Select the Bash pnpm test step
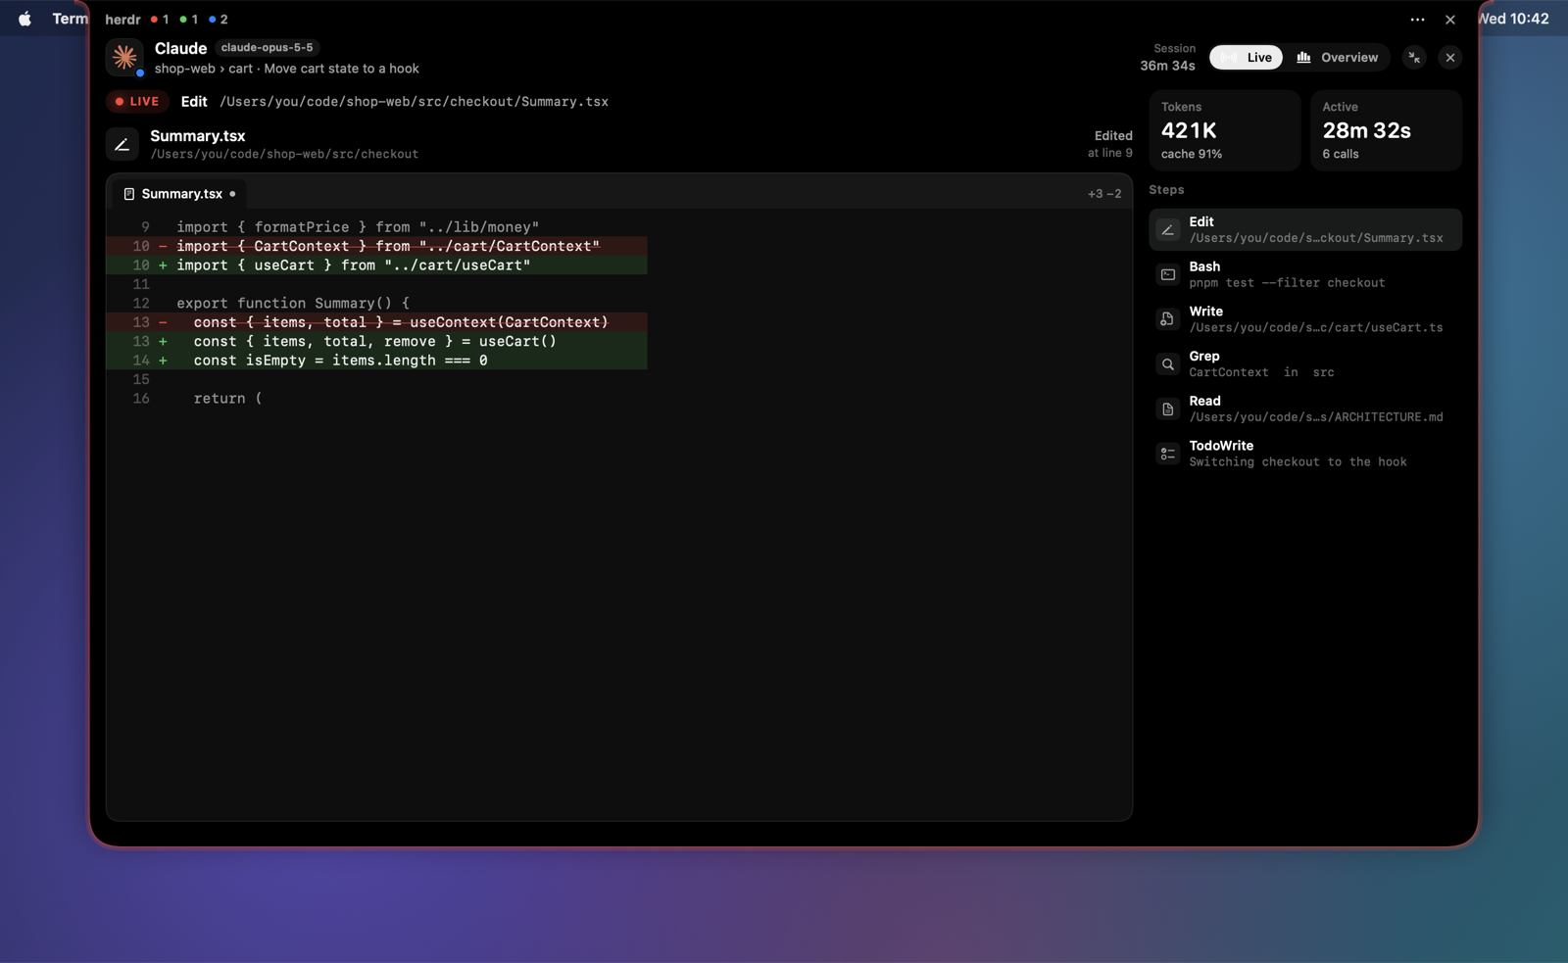The height and width of the screenshot is (963, 1568). [1305, 274]
